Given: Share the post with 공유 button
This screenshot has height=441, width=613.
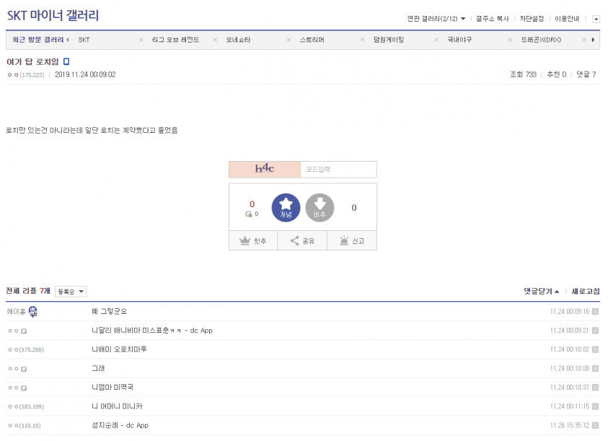Looking at the screenshot, I should click(x=302, y=241).
